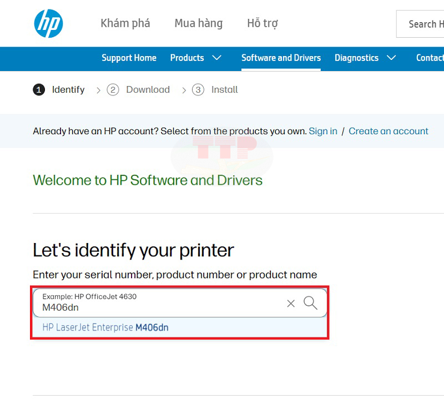Click the step 2 Download circle
Viewport: 444px width, 399px height.
coord(113,89)
